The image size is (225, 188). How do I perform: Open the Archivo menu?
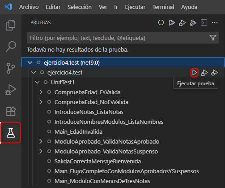click(29, 7)
